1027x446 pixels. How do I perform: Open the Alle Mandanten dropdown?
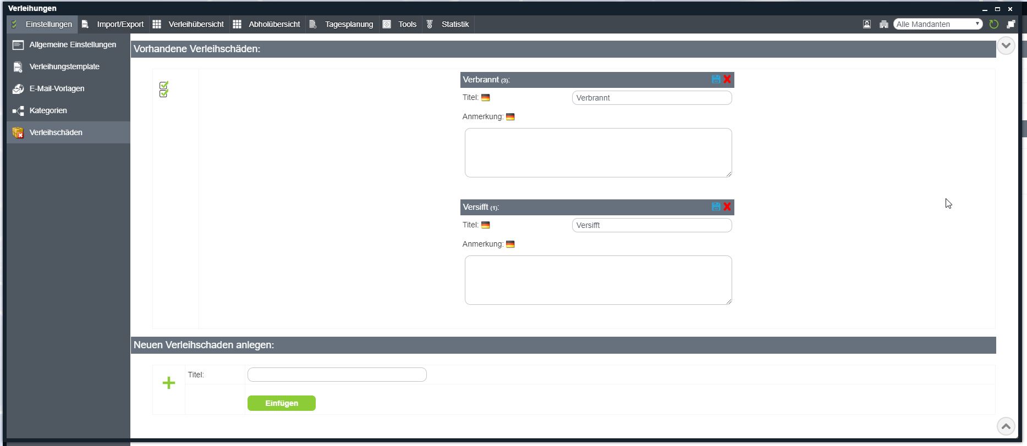[937, 24]
